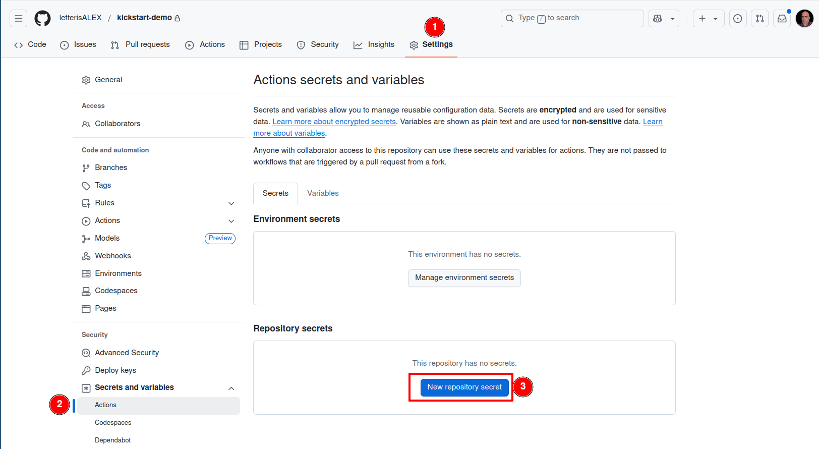Viewport: 819px width, 449px height.
Task: Switch to the Variables tab
Action: tap(323, 193)
